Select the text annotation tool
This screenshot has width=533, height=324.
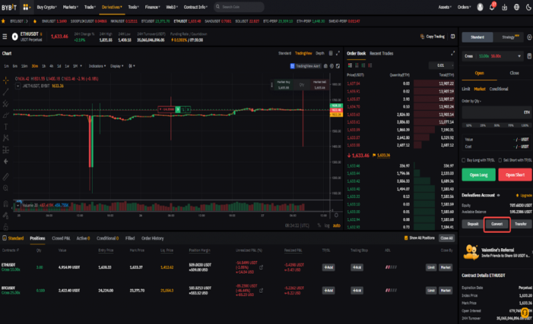pos(6,126)
